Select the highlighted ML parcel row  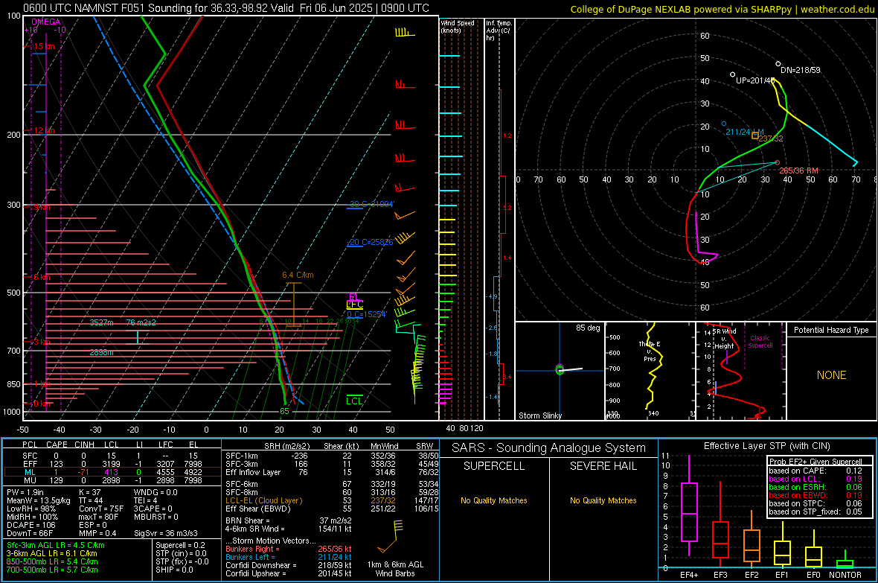(112, 472)
